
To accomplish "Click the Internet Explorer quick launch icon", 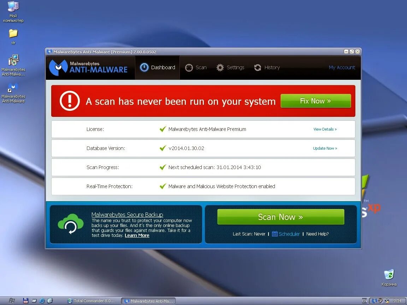I will point(42,301).
